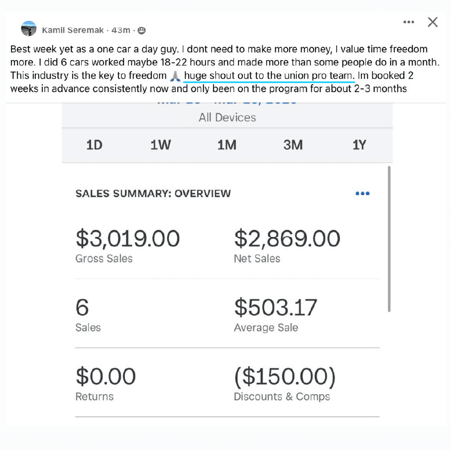
Task: Click the sales summary vertical scrollbar
Action: 389,239
